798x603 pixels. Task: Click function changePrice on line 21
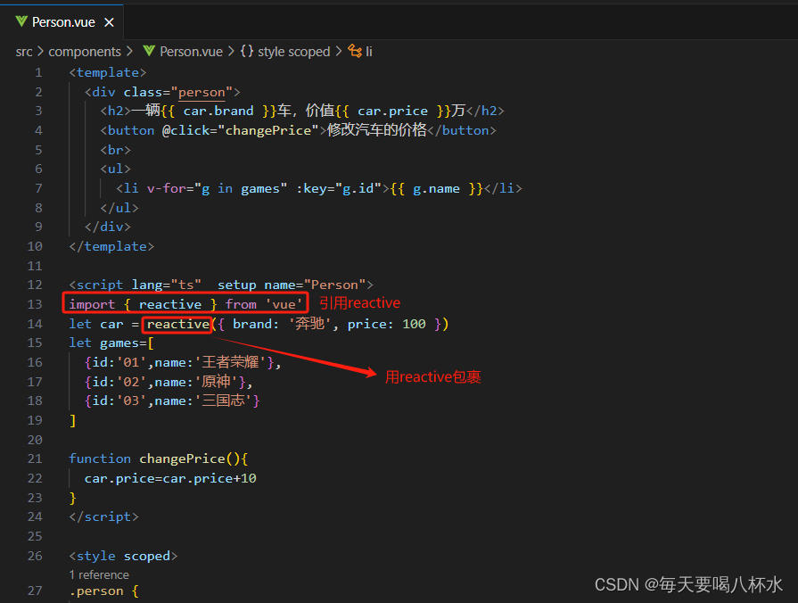tap(146, 458)
